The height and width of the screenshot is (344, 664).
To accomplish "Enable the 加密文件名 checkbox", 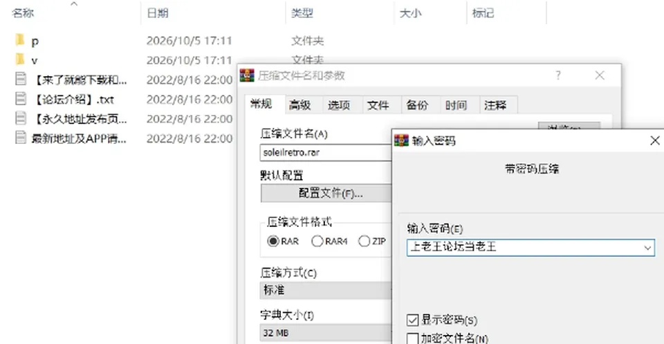I will pyautogui.click(x=412, y=338).
